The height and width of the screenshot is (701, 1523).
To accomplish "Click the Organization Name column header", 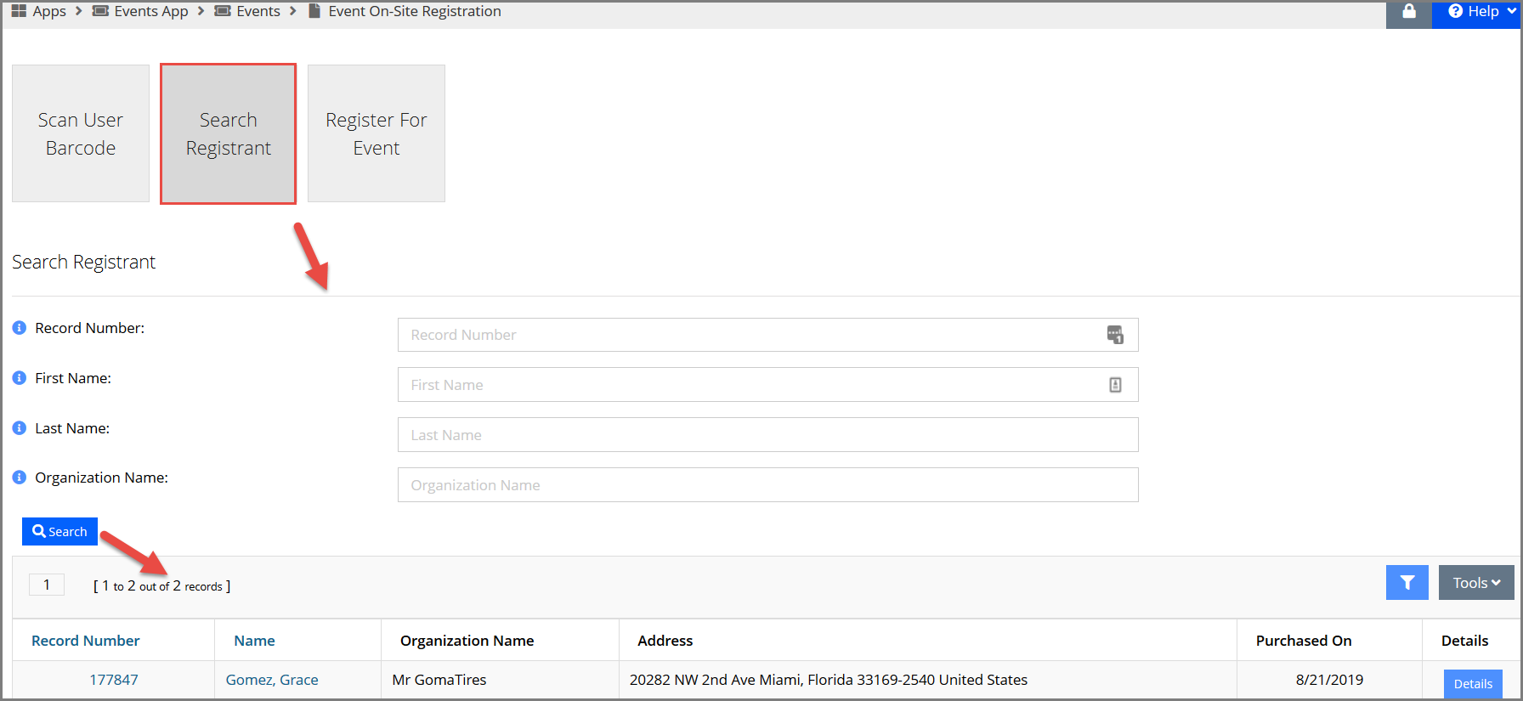I will pyautogui.click(x=467, y=641).
